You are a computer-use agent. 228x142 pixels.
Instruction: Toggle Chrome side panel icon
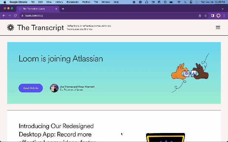[x=213, y=16]
